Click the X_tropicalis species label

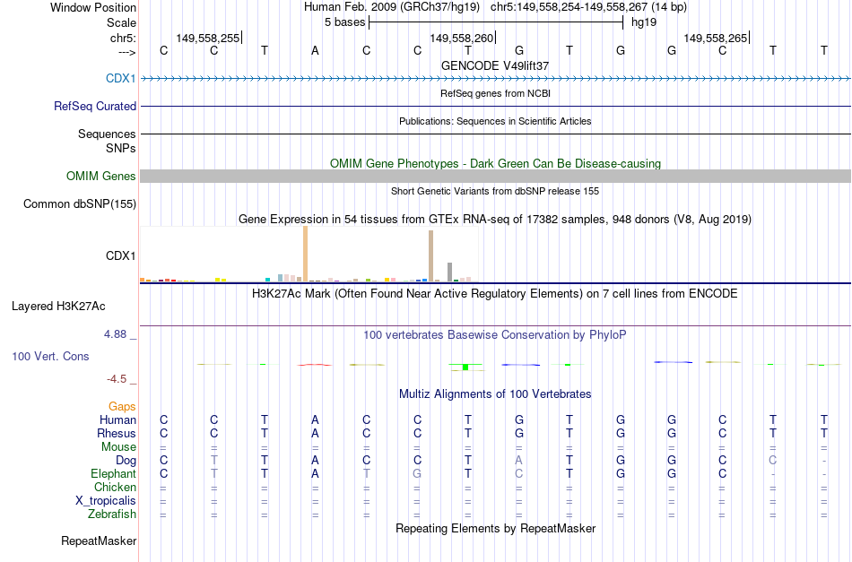coord(106,501)
